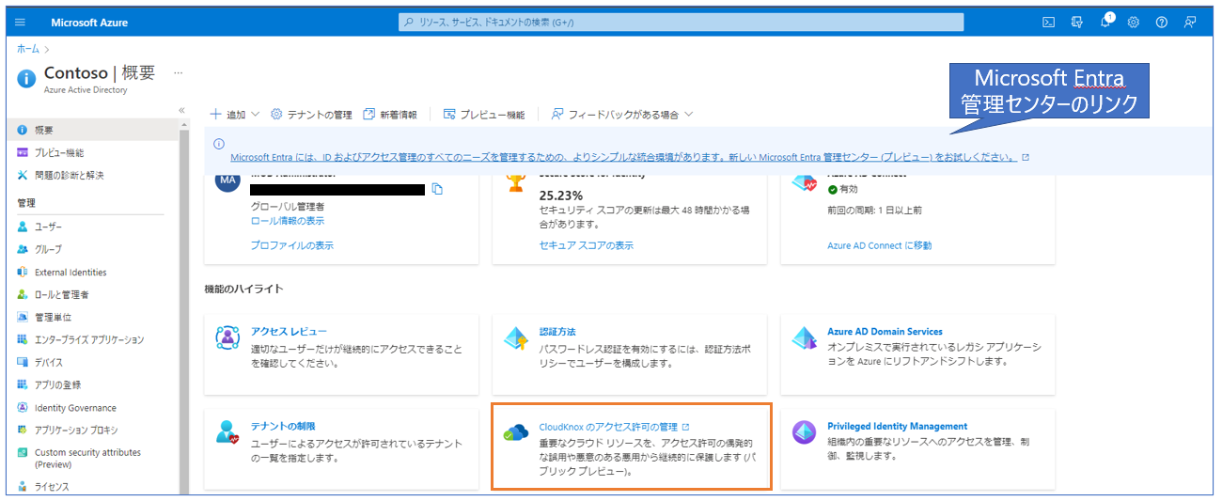Open Azure AD Domain Services card title
Image resolution: width=1222 pixels, height=501 pixels.
tap(885, 332)
